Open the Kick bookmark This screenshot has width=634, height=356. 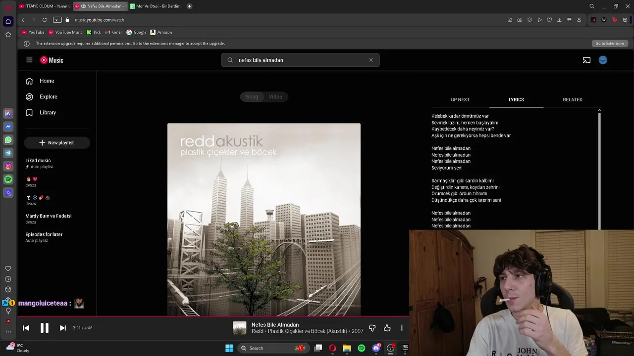click(94, 32)
